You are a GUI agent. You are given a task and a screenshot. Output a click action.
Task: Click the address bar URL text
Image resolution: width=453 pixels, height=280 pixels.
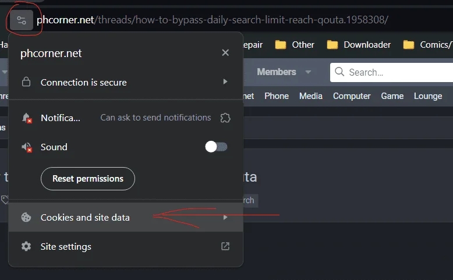[213, 20]
